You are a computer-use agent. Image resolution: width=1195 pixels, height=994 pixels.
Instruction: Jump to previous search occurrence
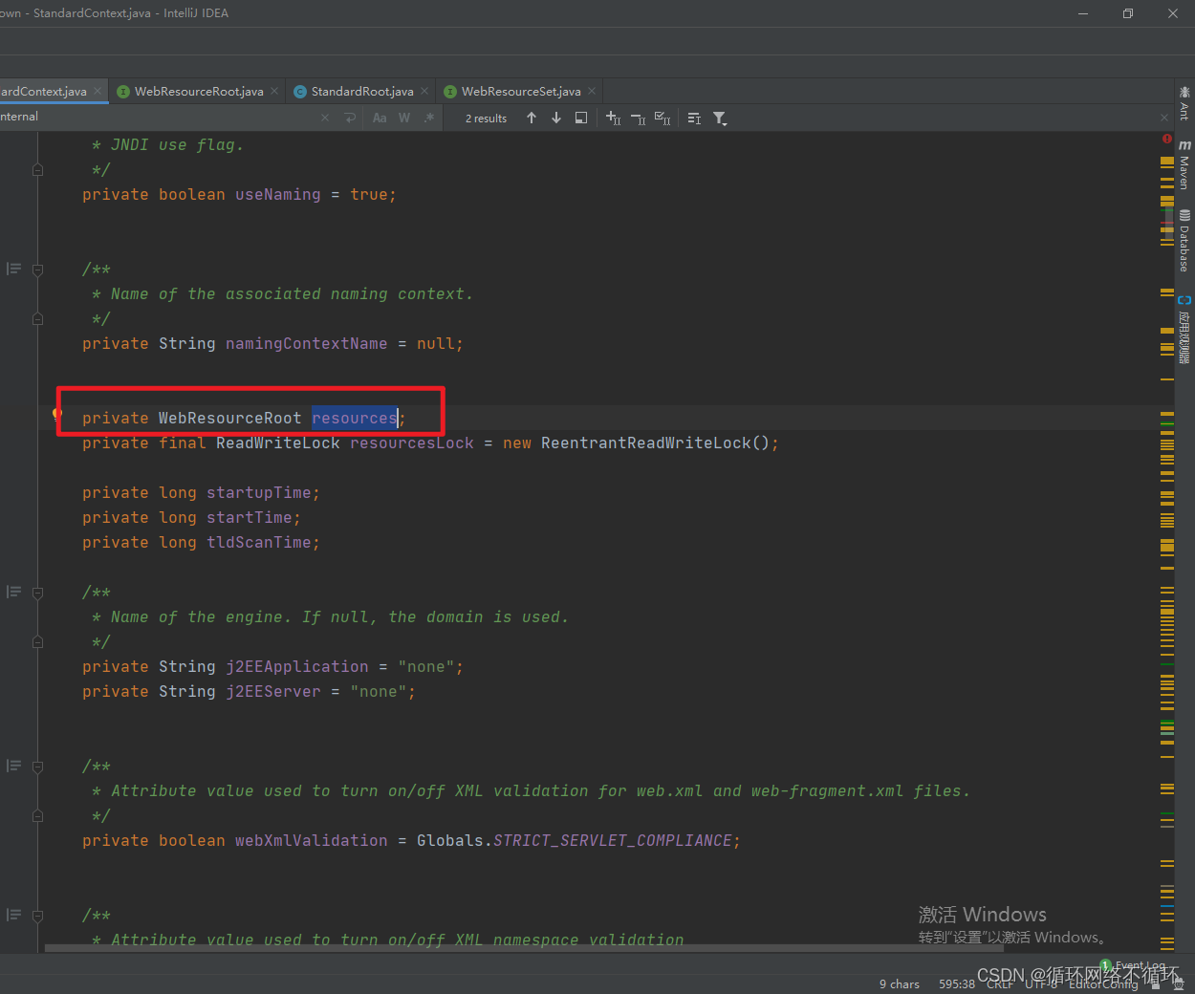[532, 118]
